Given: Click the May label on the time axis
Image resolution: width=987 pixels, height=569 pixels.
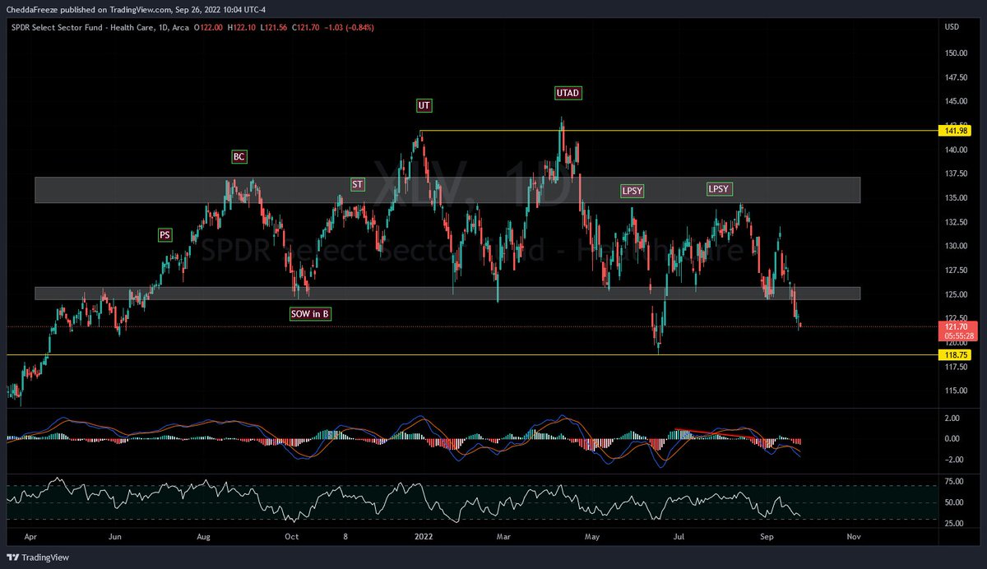Looking at the screenshot, I should (x=592, y=536).
